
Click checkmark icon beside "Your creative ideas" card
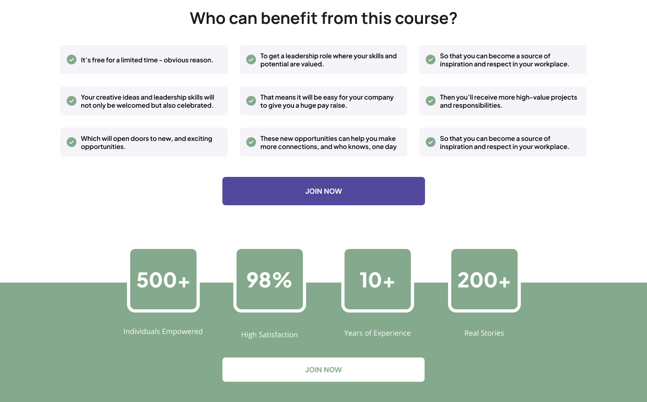click(72, 101)
